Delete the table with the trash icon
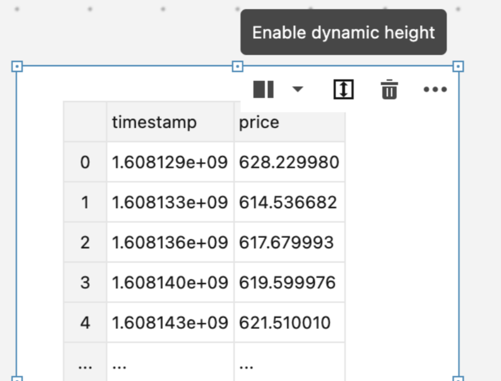The image size is (501, 381). 389,89
